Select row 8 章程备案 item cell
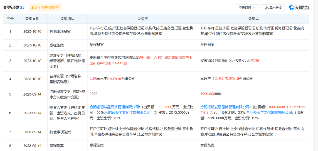Screen dimensions: 318x151 [x=67, y=145]
